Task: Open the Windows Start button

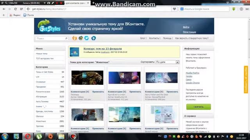Action: (x=5, y=136)
